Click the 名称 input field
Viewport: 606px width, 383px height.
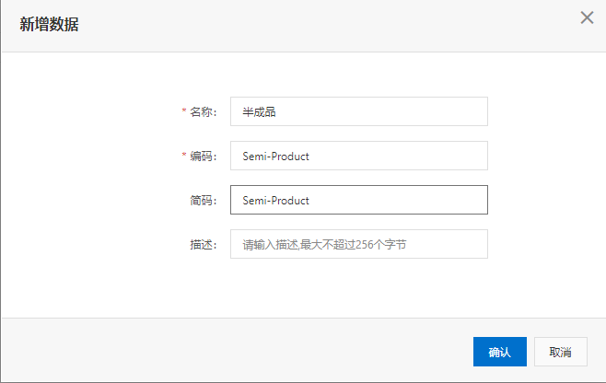(x=359, y=111)
